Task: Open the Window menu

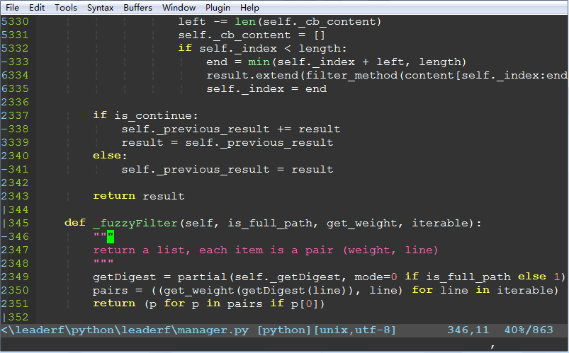Action: pos(179,8)
